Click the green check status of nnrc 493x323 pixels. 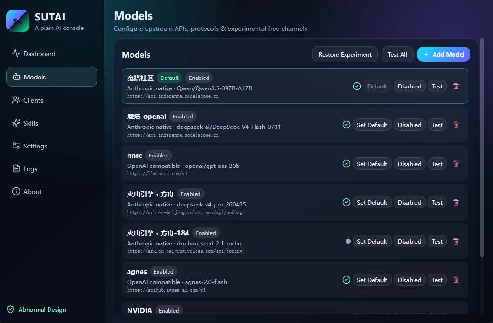click(346, 164)
